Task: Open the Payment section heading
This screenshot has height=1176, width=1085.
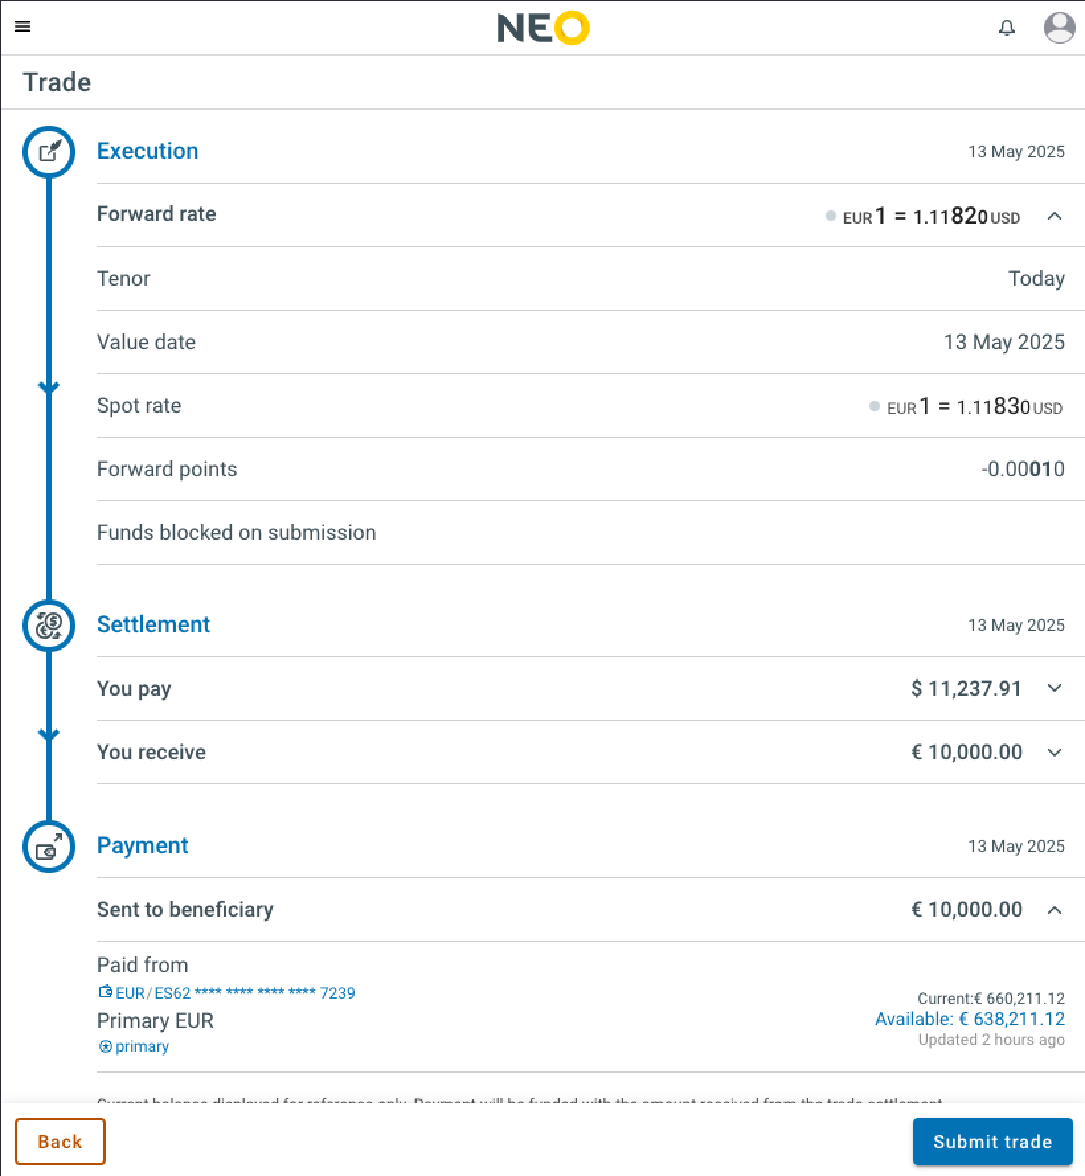Action: click(x=142, y=845)
